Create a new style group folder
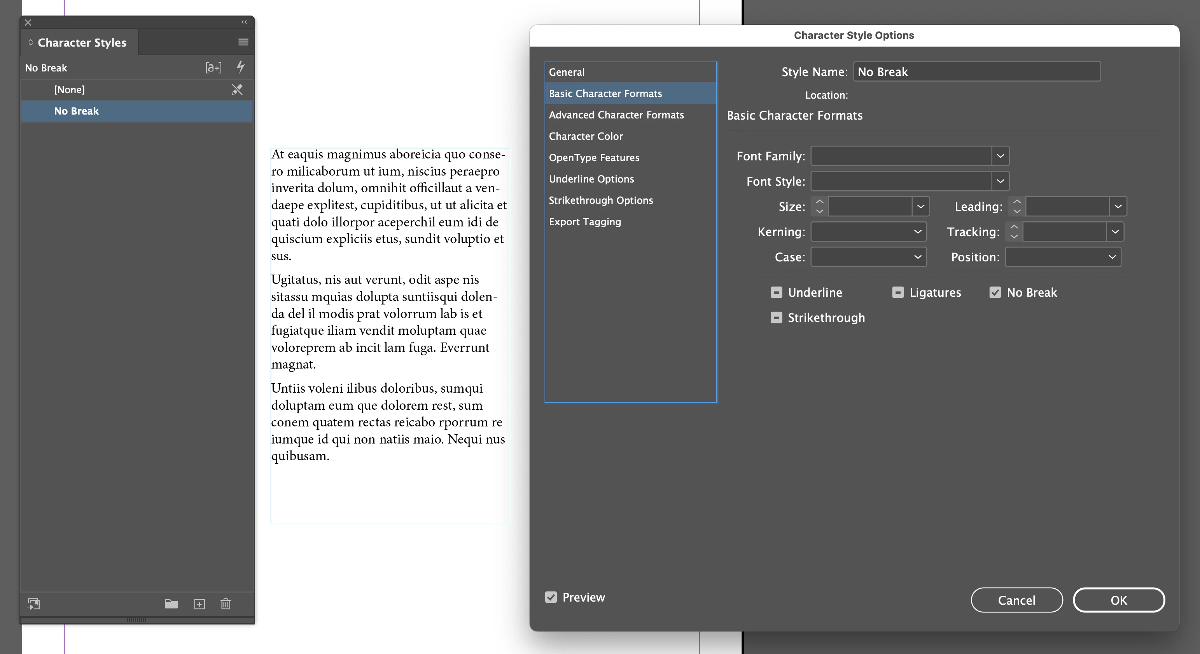The height and width of the screenshot is (654, 1200). [x=171, y=604]
